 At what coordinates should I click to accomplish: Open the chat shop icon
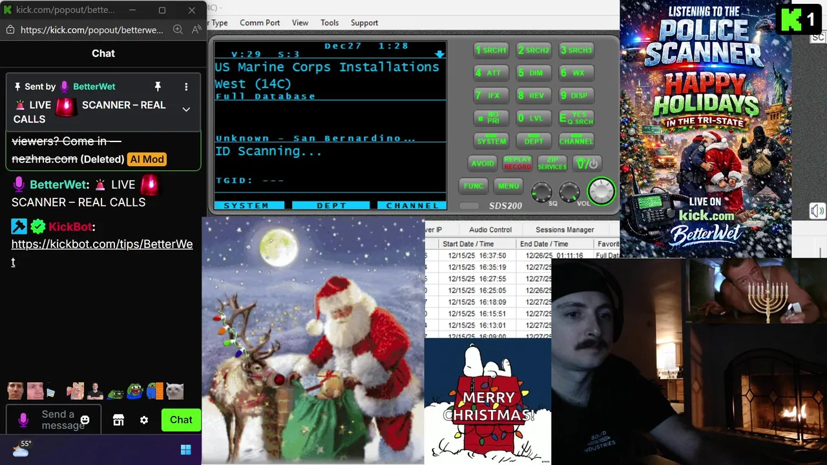point(118,420)
